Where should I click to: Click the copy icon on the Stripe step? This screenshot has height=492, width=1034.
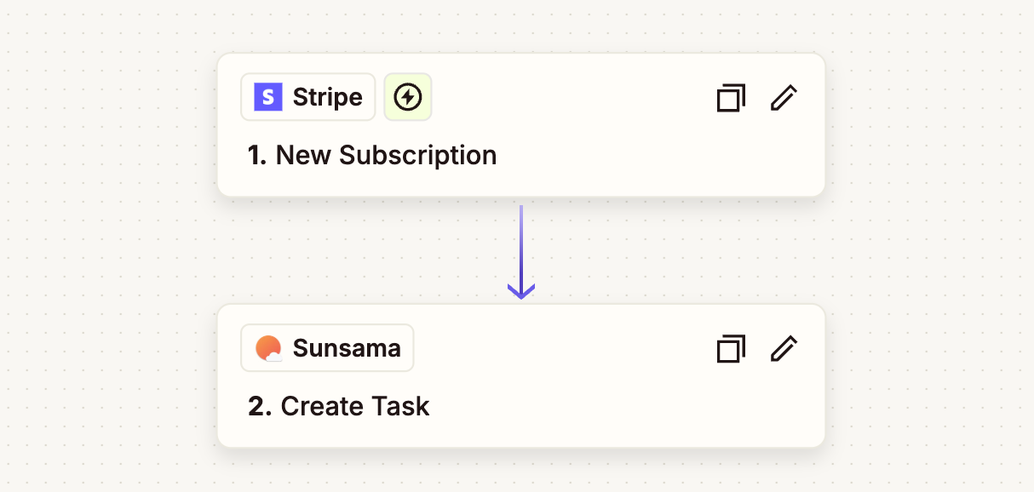(730, 98)
